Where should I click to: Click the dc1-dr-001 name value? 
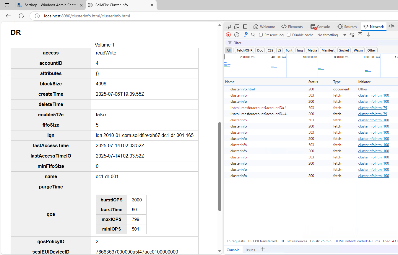coord(107,177)
